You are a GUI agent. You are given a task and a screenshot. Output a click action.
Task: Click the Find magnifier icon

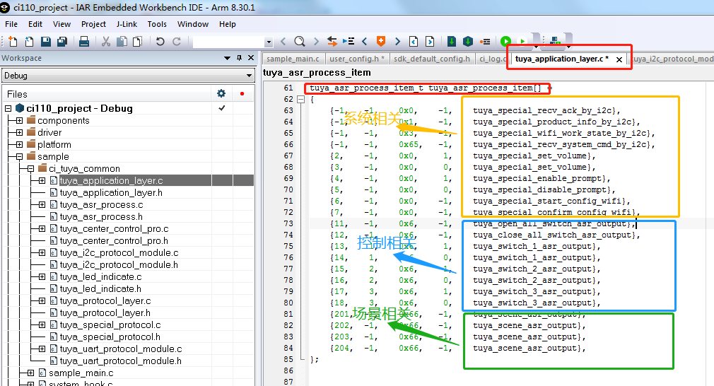point(300,42)
